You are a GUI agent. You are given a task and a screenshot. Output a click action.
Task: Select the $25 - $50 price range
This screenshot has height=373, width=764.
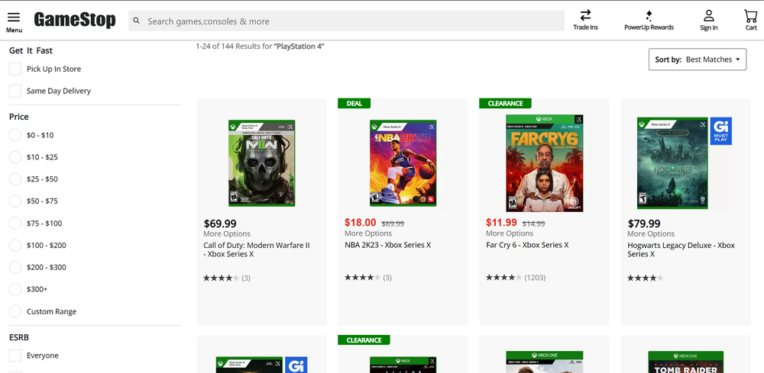[15, 179]
